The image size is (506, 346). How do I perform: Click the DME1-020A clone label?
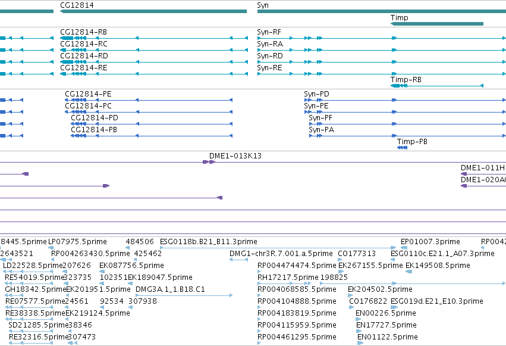click(483, 180)
